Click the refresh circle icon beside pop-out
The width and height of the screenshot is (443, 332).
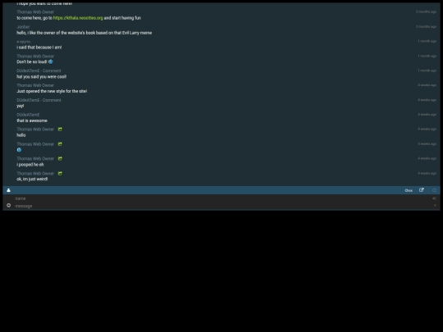(x=434, y=190)
